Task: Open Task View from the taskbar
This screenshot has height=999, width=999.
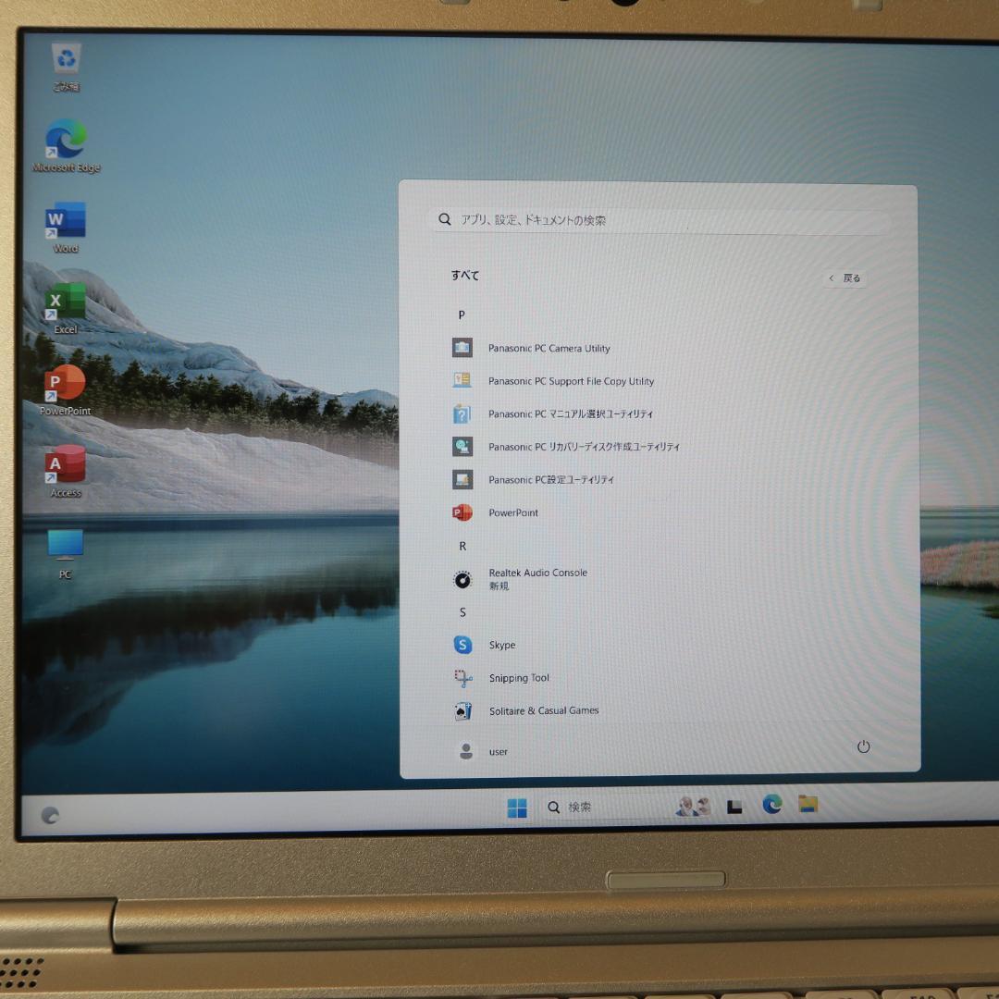Action: (x=734, y=808)
